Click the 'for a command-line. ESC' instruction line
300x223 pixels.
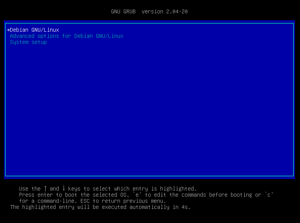pyautogui.click(x=92, y=201)
